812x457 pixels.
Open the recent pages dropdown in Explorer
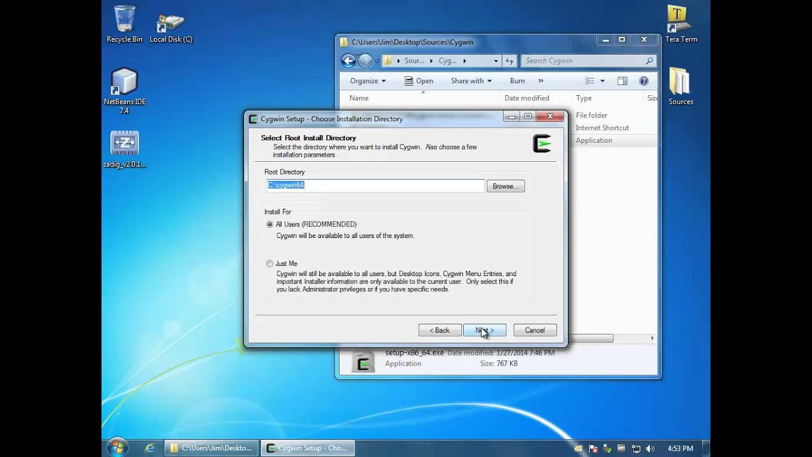point(377,62)
